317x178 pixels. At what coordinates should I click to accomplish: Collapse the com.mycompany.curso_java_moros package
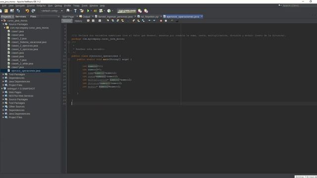click(5, 28)
